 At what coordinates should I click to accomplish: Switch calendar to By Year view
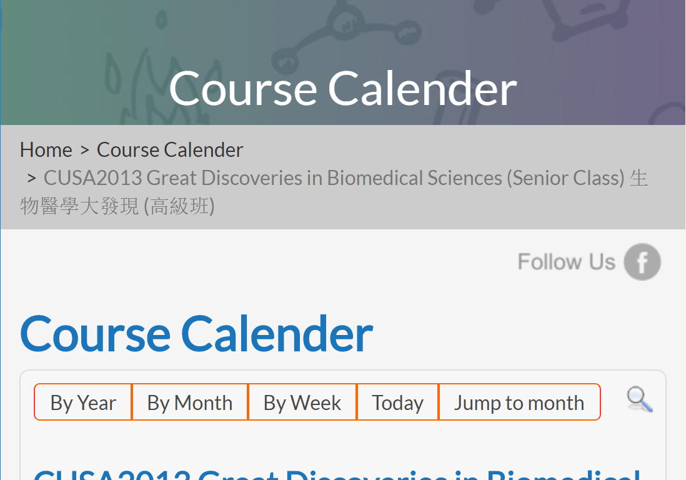click(83, 402)
